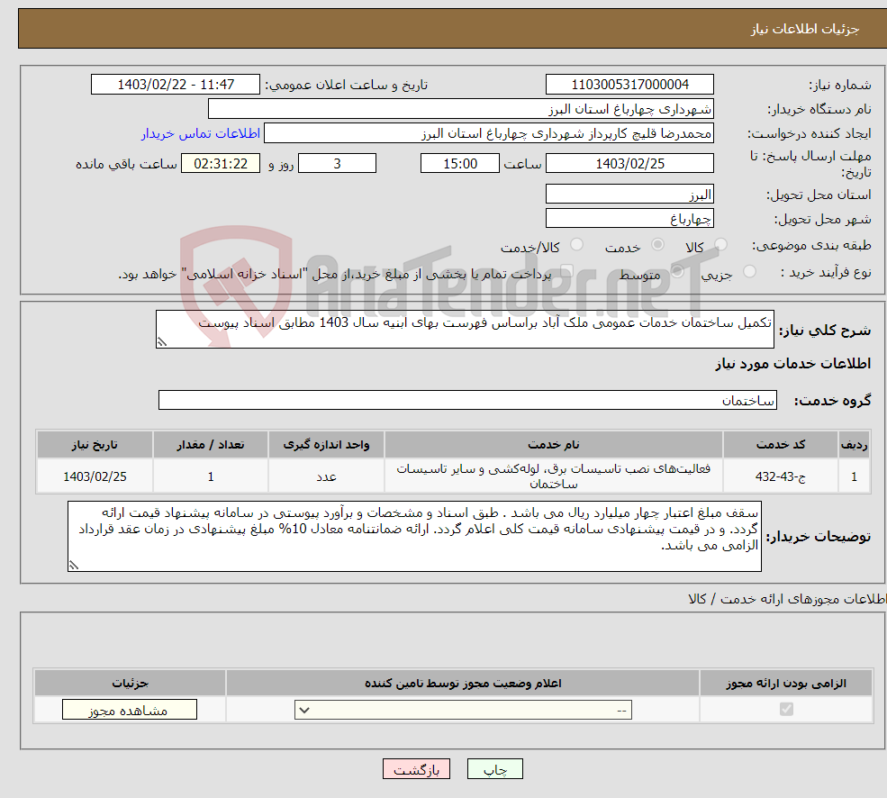887x798 pixels.
Task: Click the deadline time 15:00 field
Action: (x=460, y=164)
